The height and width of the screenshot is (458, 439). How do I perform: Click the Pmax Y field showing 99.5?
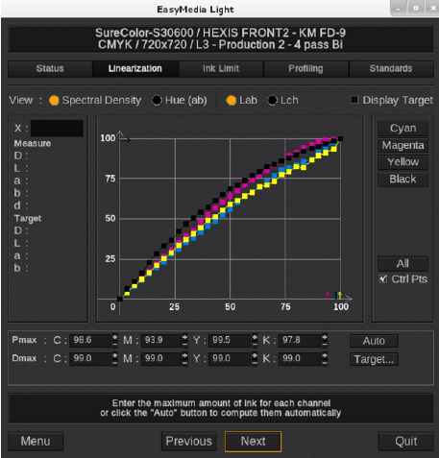click(230, 340)
